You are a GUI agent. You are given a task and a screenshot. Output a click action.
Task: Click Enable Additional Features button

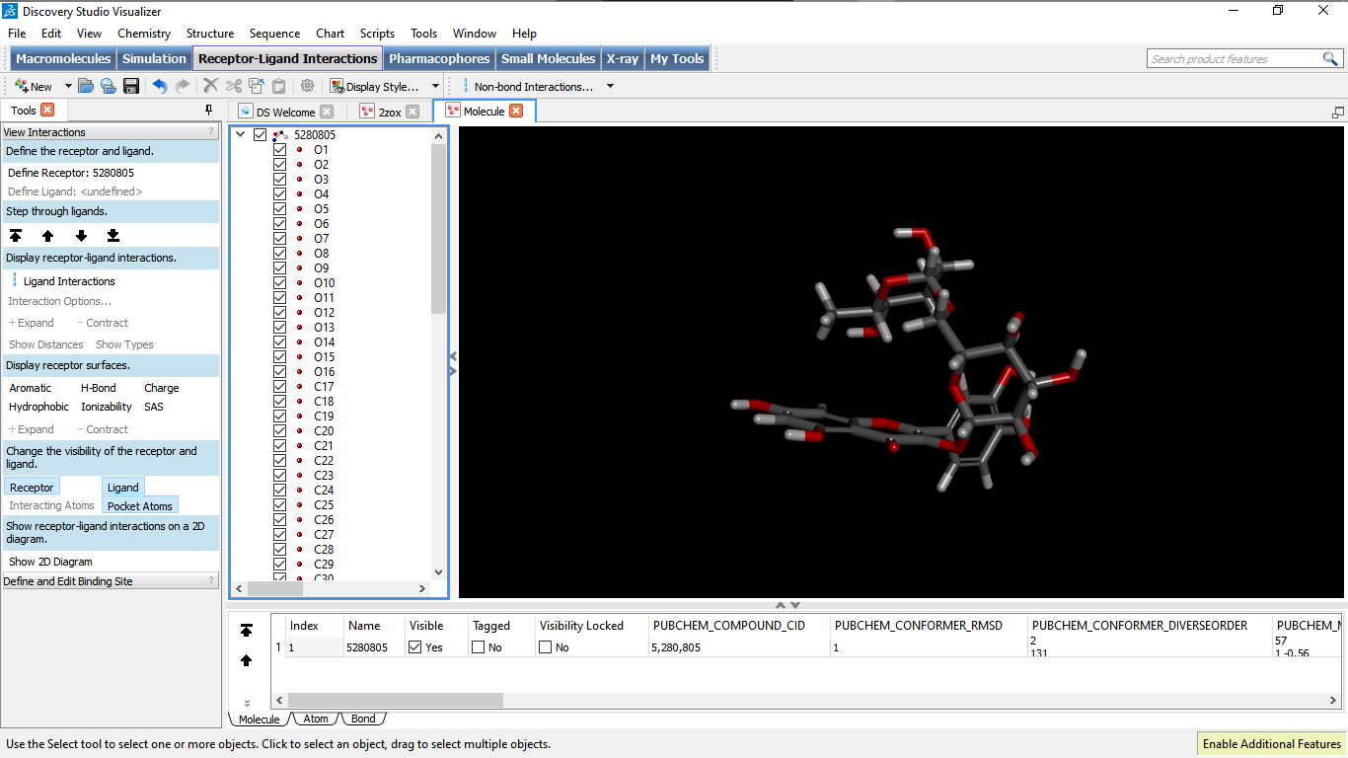1271,743
